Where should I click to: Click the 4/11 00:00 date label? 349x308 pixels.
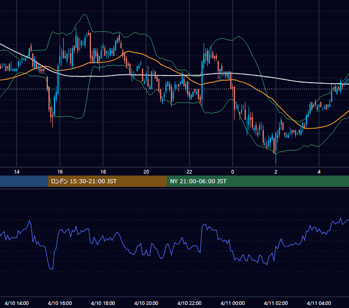click(232, 303)
